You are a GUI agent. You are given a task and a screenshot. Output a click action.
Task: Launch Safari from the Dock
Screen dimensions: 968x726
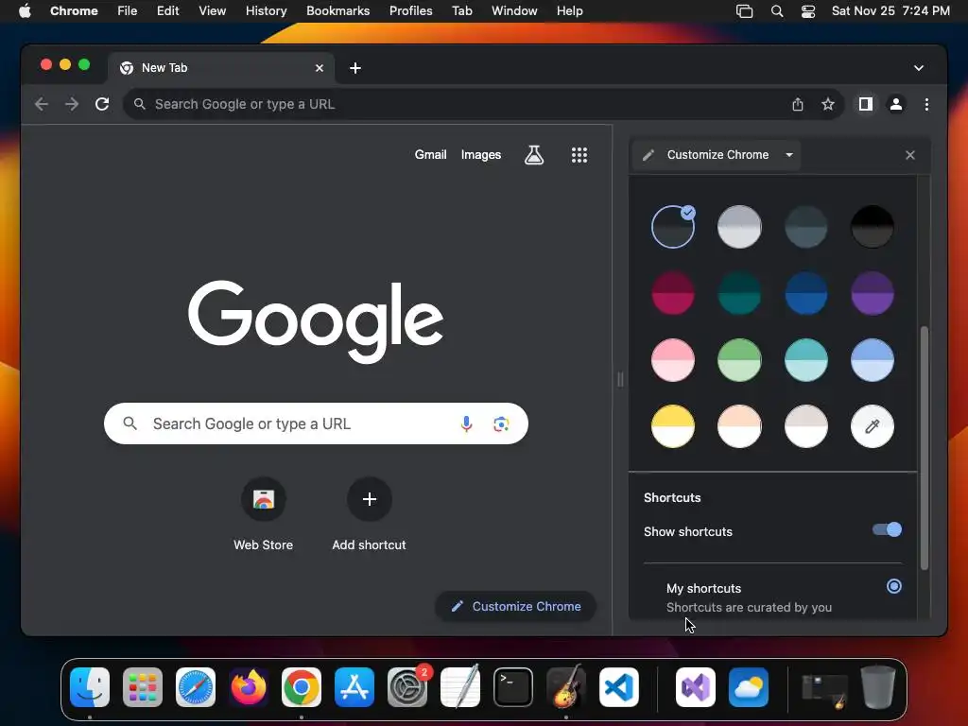196,687
